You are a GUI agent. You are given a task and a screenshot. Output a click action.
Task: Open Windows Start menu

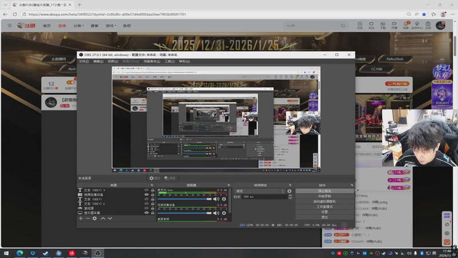[6, 253]
